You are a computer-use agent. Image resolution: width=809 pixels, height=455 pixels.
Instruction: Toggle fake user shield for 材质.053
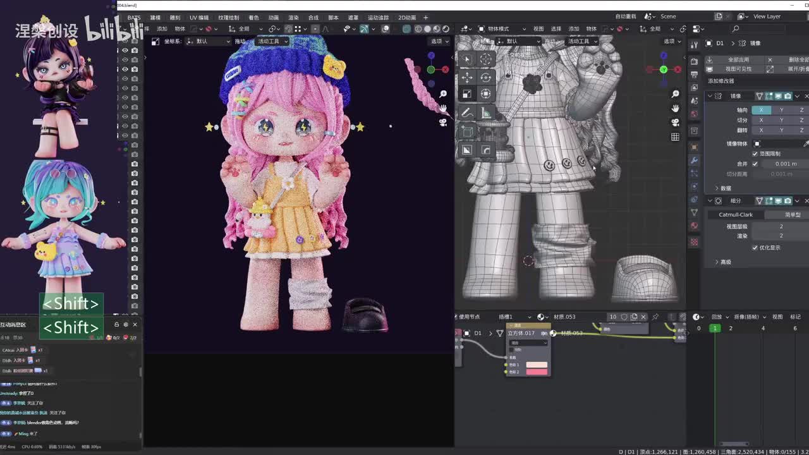624,317
